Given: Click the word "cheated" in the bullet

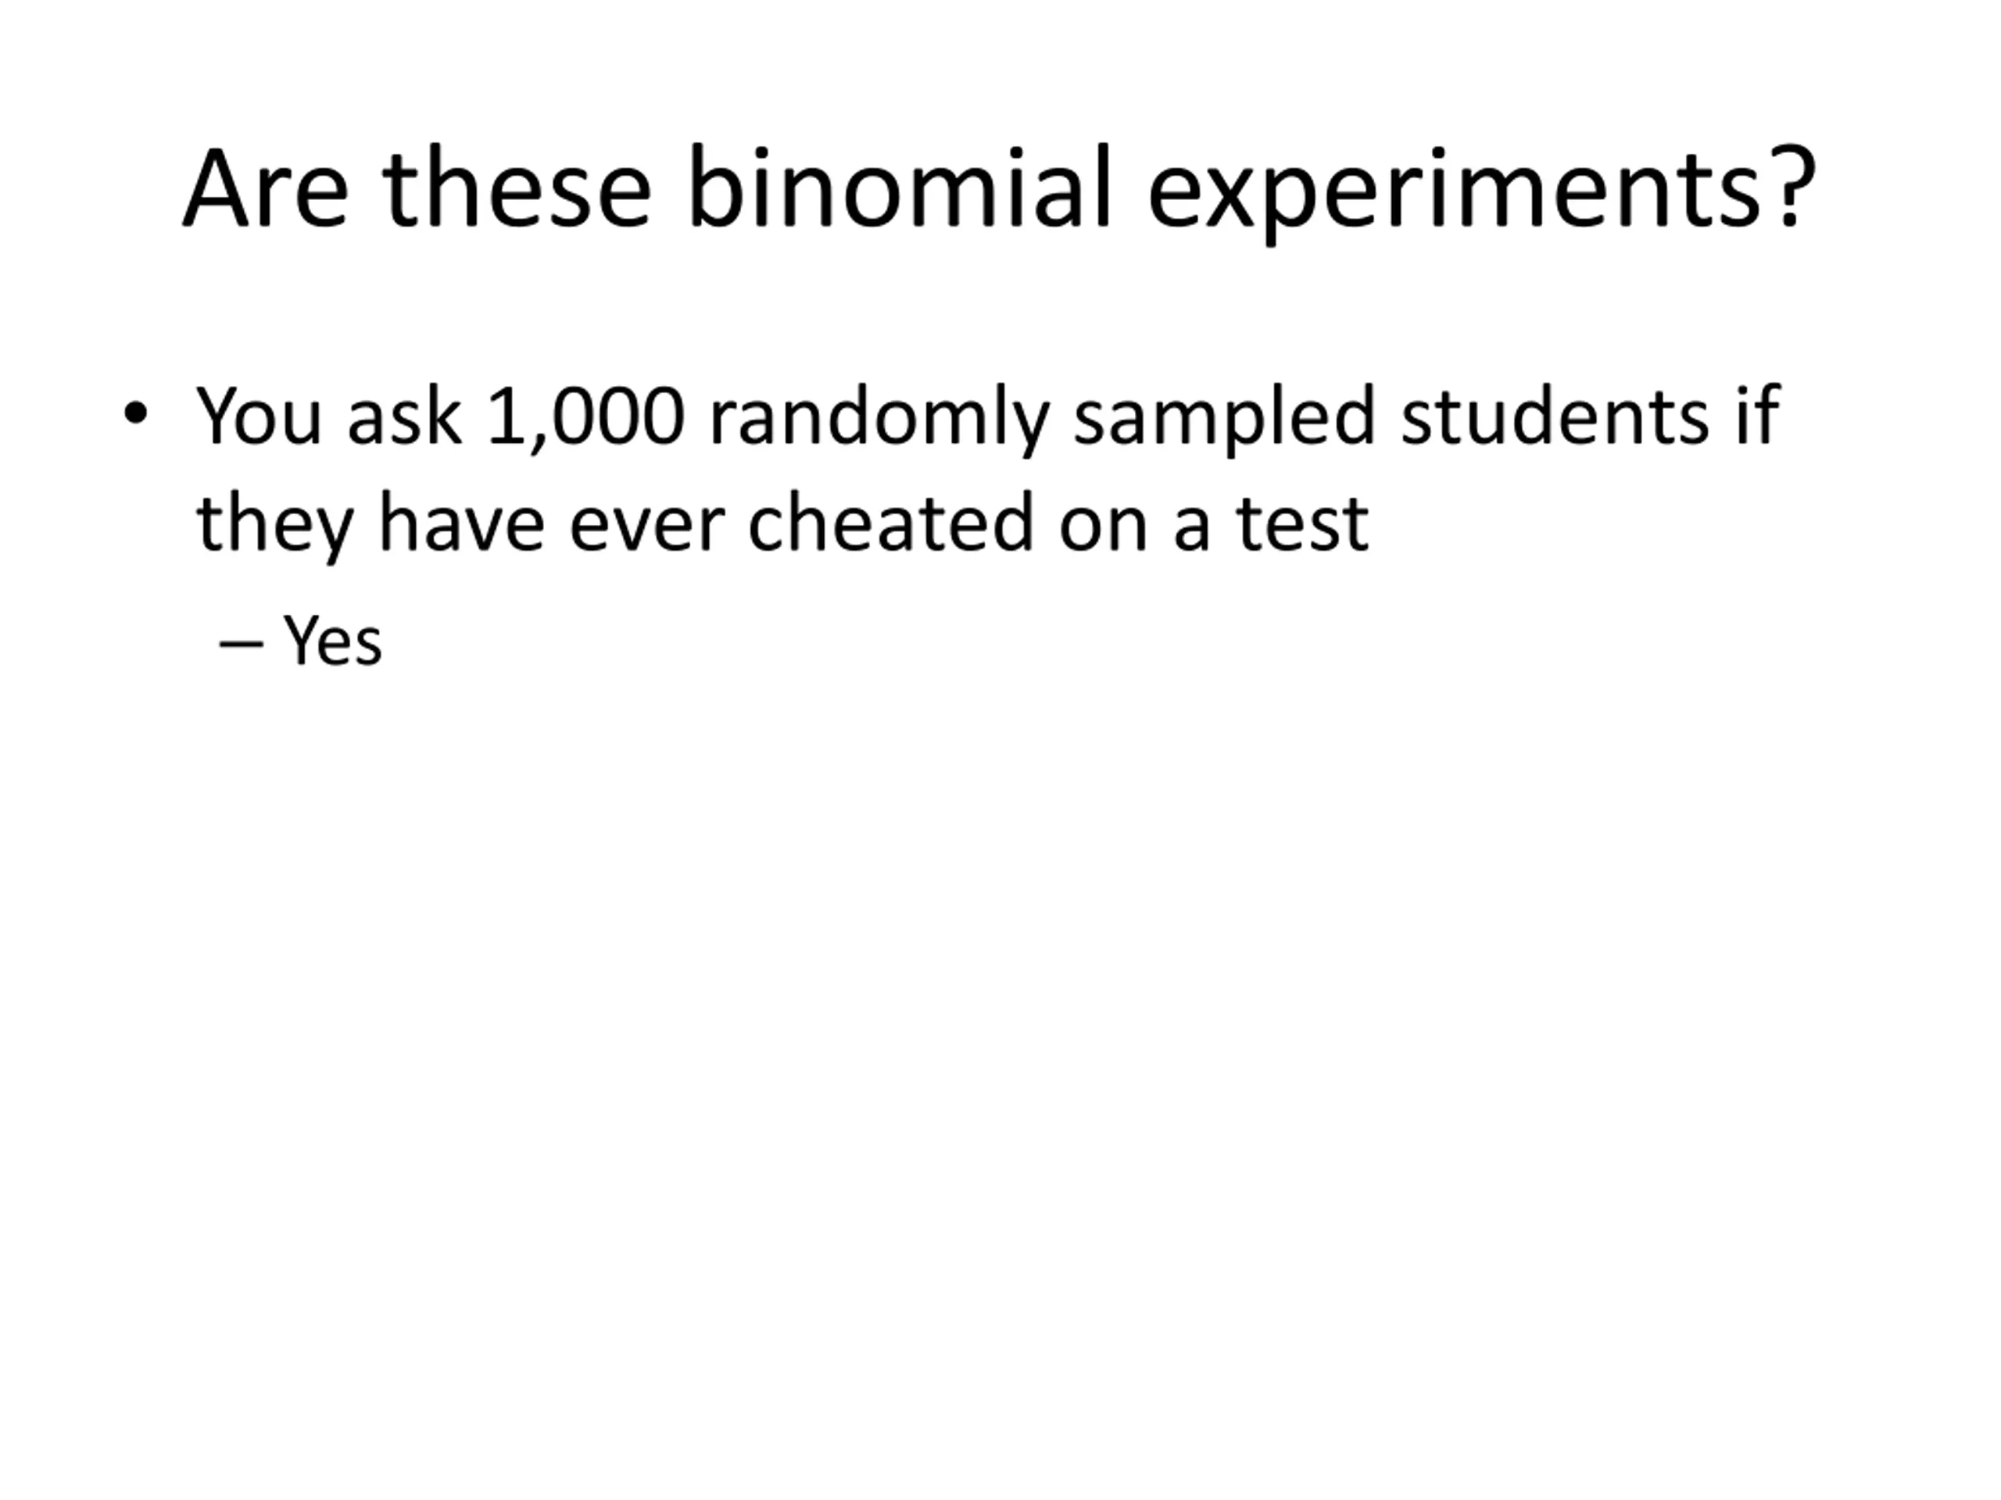Looking at the screenshot, I should 890,523.
